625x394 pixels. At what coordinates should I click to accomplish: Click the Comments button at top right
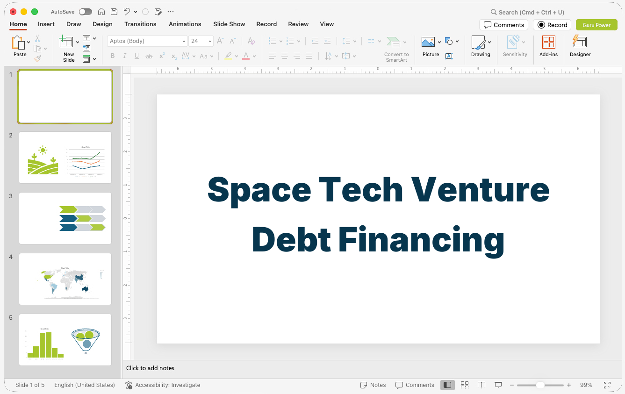coord(503,25)
